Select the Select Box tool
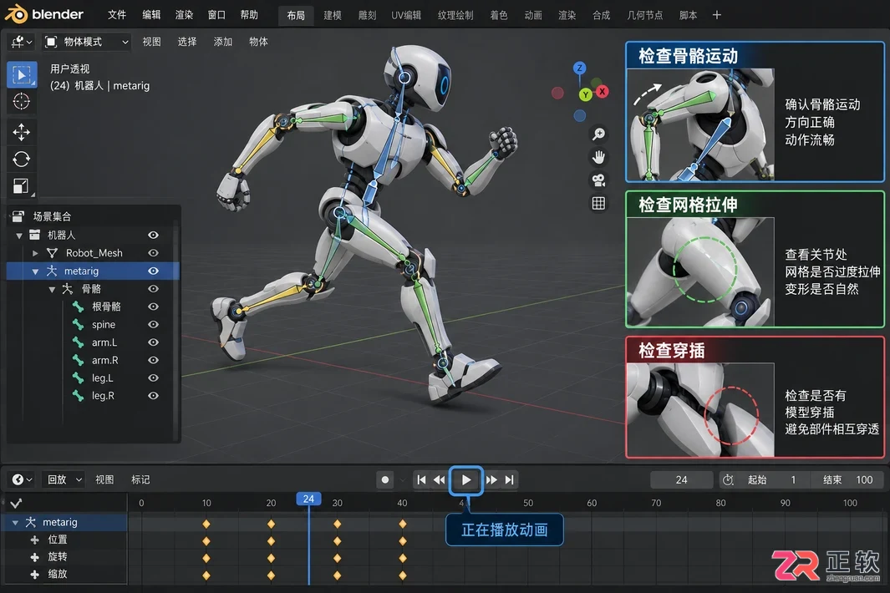 point(22,75)
